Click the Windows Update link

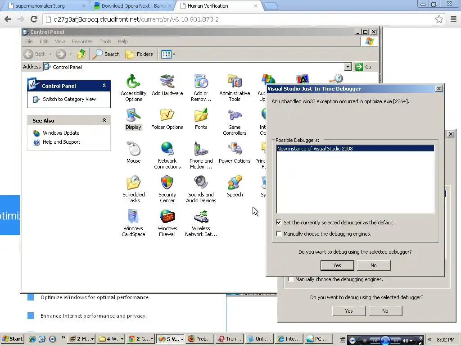[x=61, y=133]
